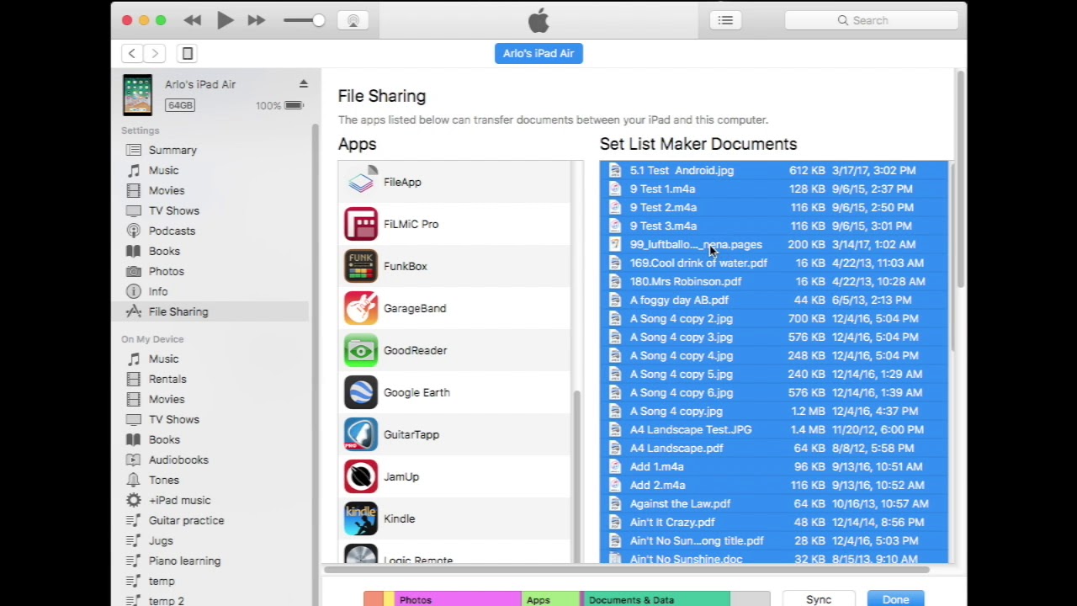The height and width of the screenshot is (606, 1077).
Task: Select file Add 1.m4a
Action: [774, 466]
